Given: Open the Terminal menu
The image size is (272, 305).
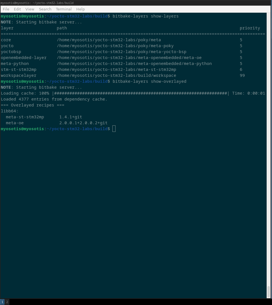Looking at the screenshot, I should pyautogui.click(x=64, y=9).
